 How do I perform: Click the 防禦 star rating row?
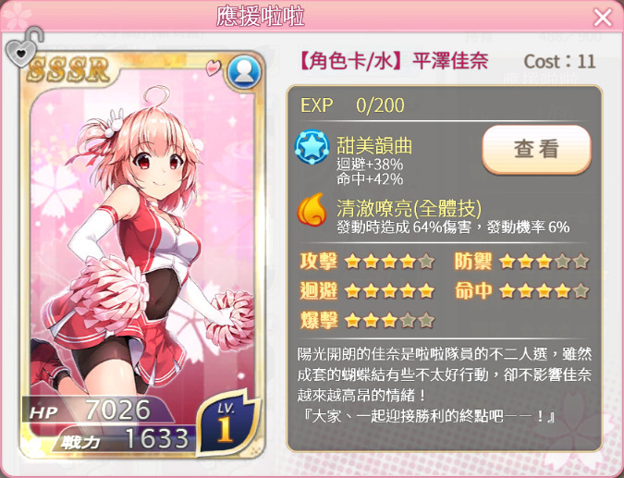click(x=521, y=262)
